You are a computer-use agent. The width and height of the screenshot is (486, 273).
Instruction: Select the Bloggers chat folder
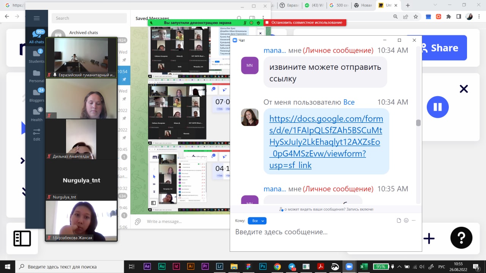point(36,95)
